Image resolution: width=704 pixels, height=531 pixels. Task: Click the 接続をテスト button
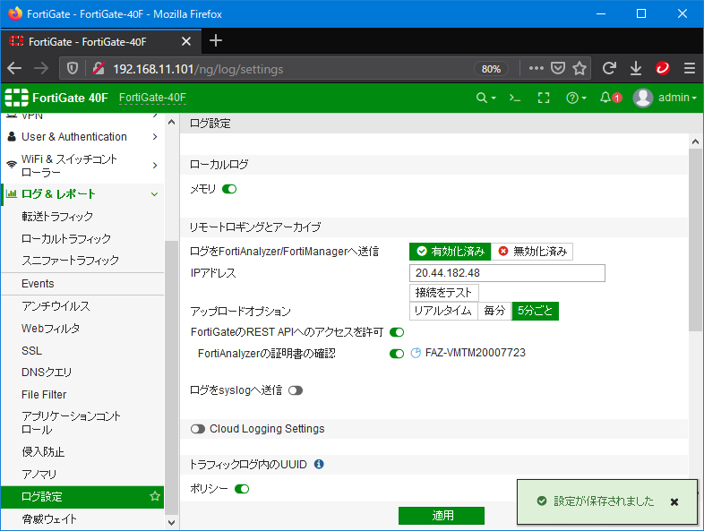click(x=443, y=293)
